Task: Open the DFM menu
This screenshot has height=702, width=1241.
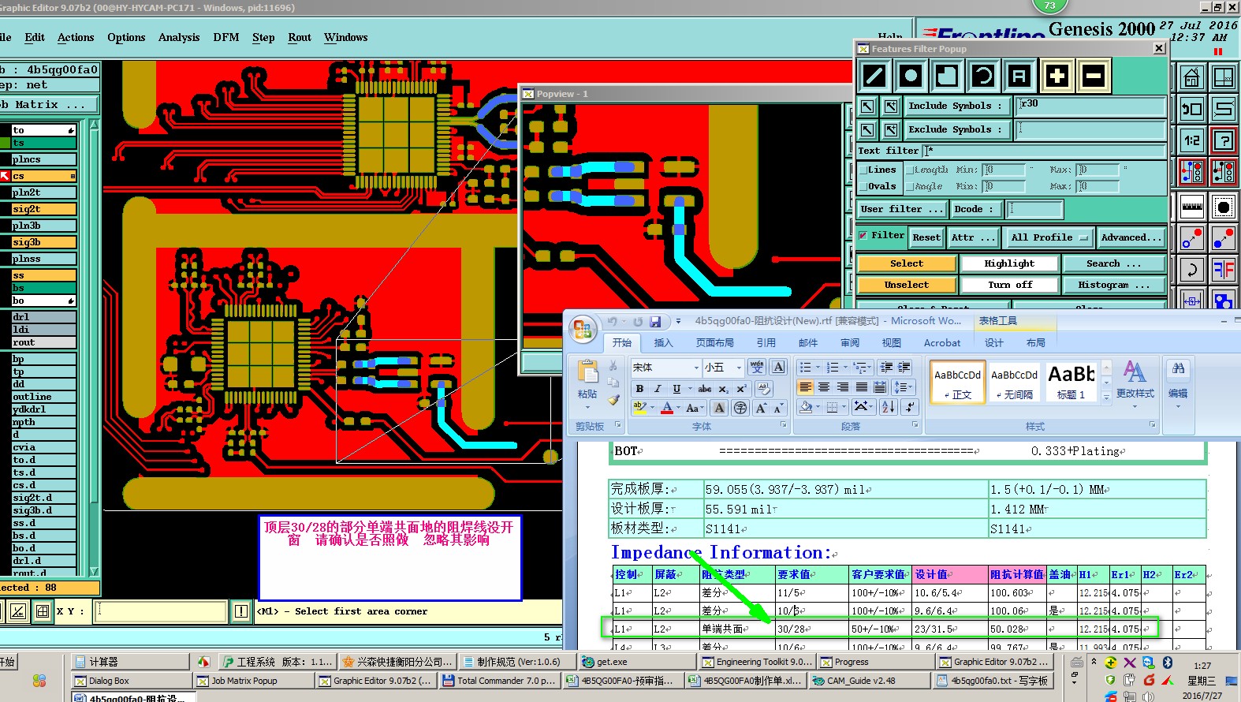Action: point(226,37)
